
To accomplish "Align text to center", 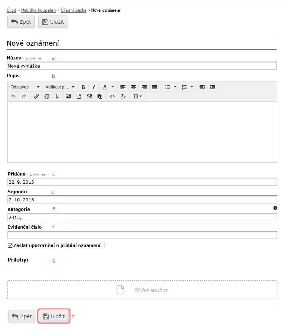I will pyautogui.click(x=133, y=87).
